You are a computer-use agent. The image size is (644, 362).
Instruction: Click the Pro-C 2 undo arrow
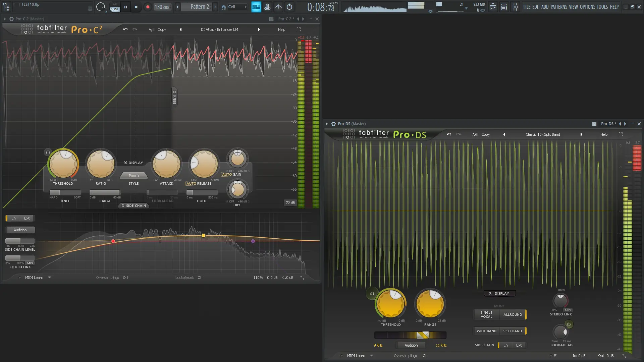point(125,29)
